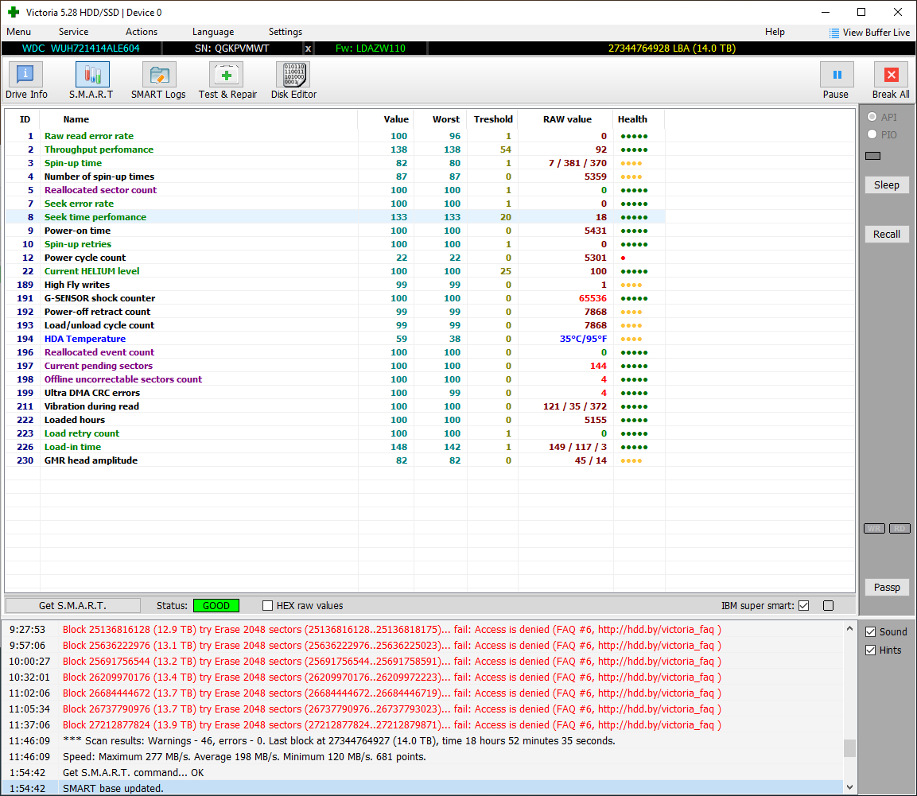Click the x next to serial number
This screenshot has height=796, width=917.
pos(308,49)
